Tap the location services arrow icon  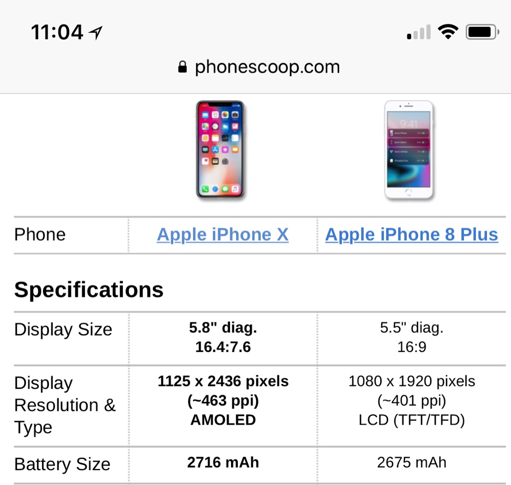(96, 32)
